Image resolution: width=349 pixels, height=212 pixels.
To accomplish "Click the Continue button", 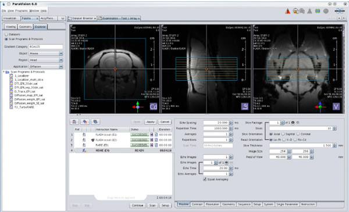I will (x=137, y=206).
